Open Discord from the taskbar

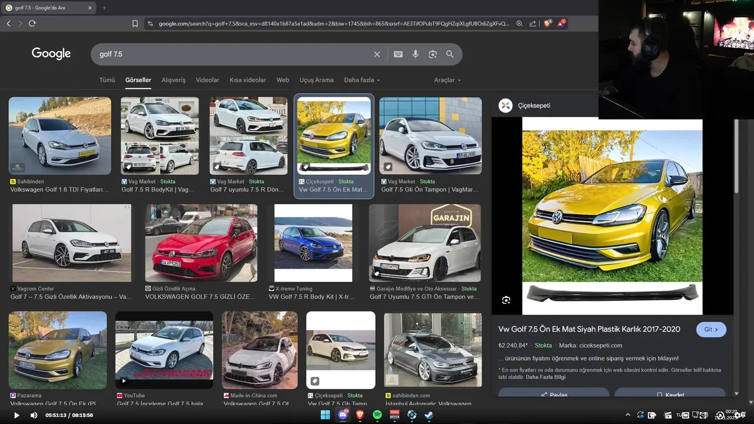click(x=343, y=415)
